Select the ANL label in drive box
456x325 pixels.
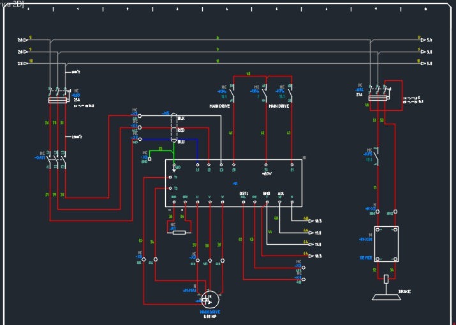[x=281, y=193]
